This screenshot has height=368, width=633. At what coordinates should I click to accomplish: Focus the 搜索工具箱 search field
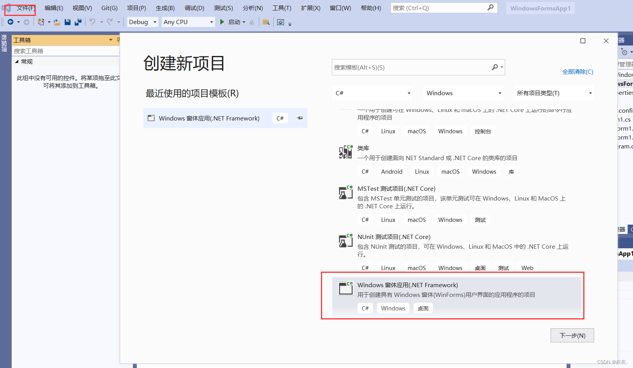coord(66,51)
